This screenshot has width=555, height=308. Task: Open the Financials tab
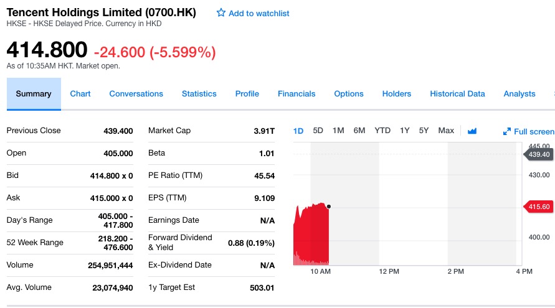click(x=296, y=94)
